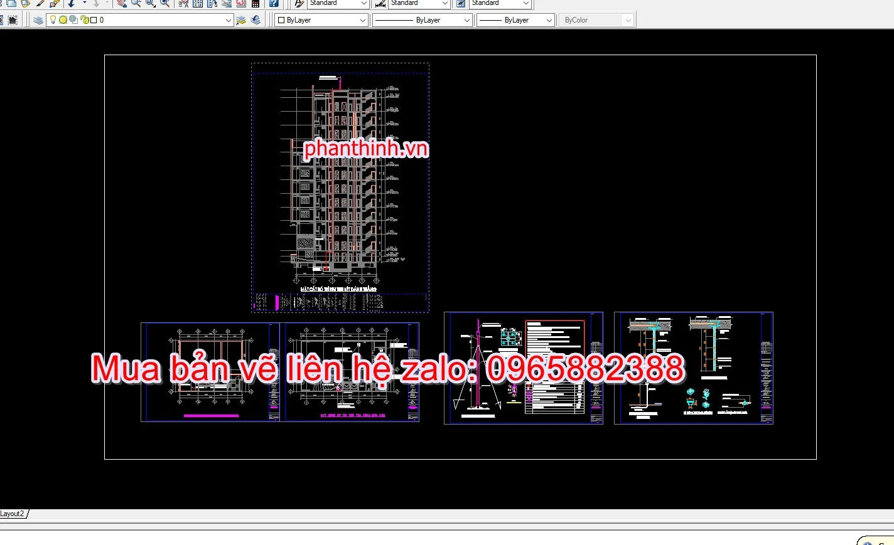Open the Layer Properties Manager
The width and height of the screenshot is (894, 545).
pyautogui.click(x=38, y=20)
